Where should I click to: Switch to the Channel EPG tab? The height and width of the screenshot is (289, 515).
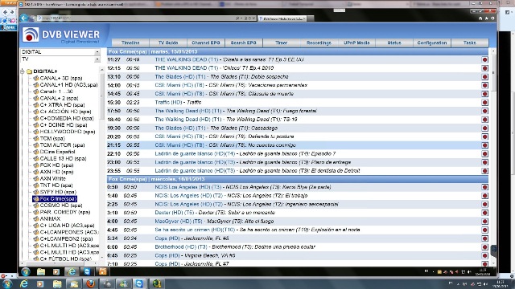[206, 43]
